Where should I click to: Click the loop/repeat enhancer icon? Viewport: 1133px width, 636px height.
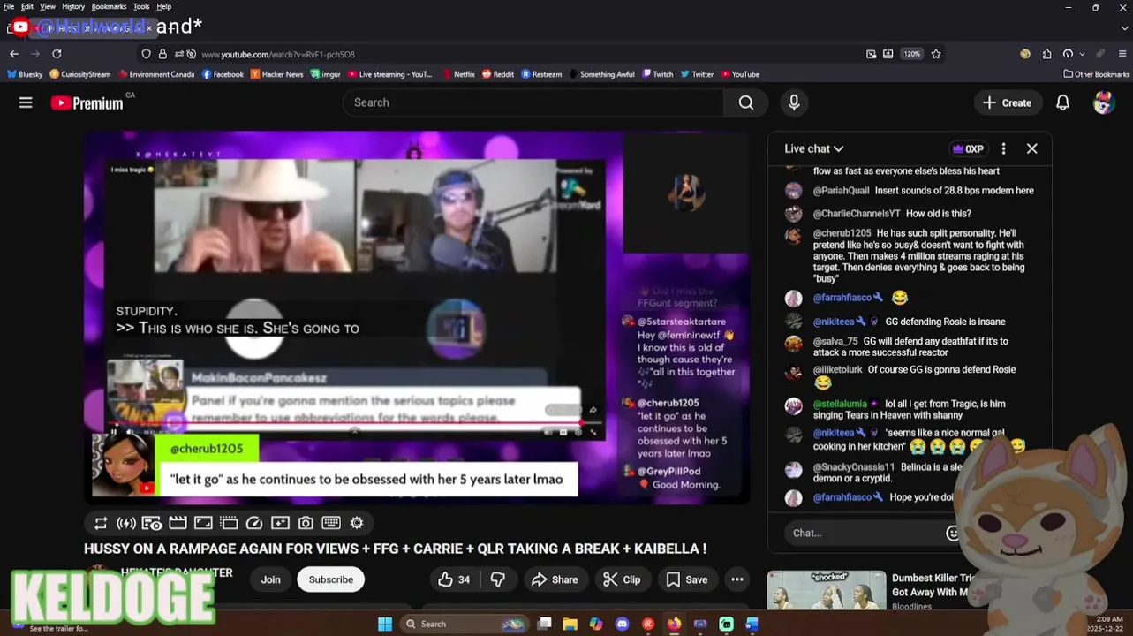tap(101, 523)
